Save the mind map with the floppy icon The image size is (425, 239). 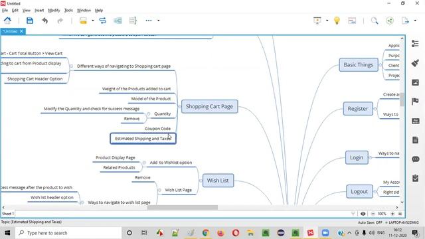click(30, 21)
